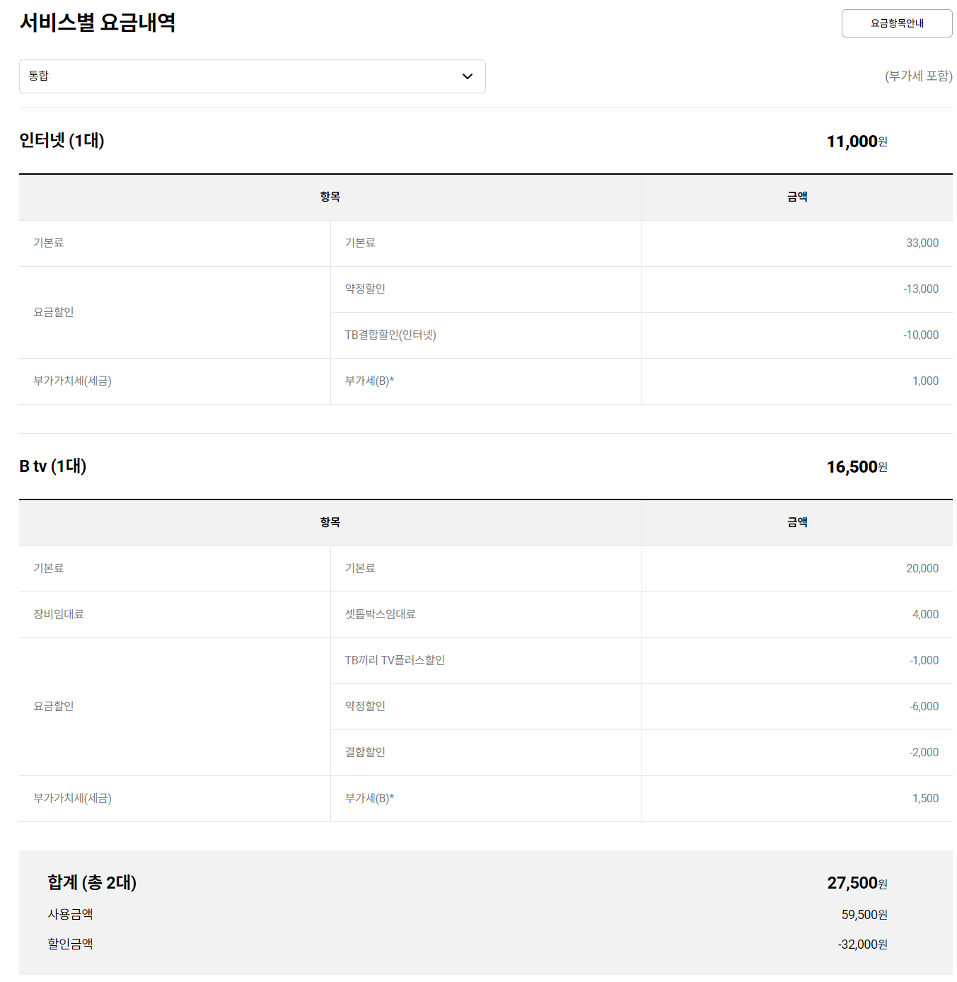
Task: Open the 요금항목안내 fee guide button
Action: (x=896, y=23)
